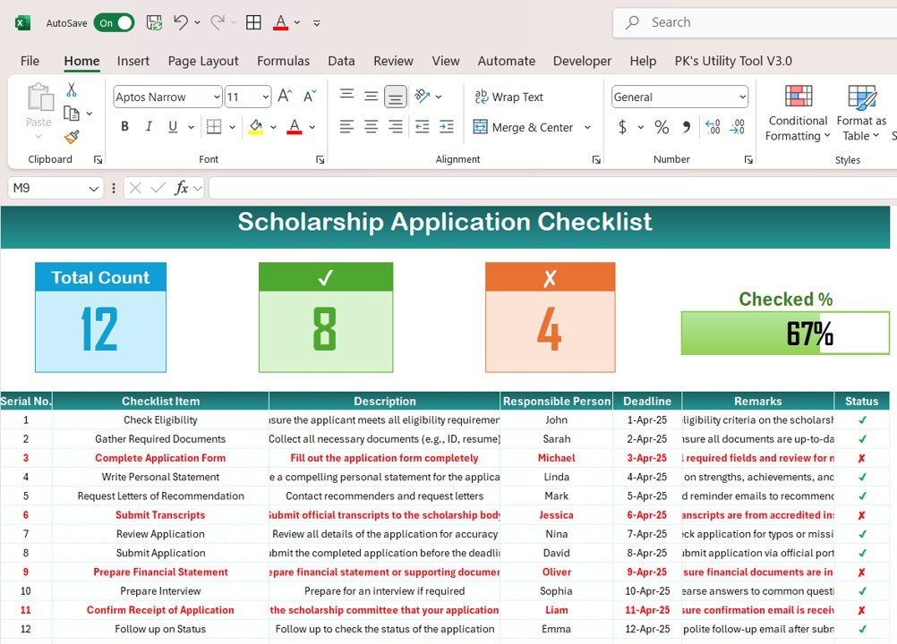Click the Save icon in the title bar

point(155,23)
